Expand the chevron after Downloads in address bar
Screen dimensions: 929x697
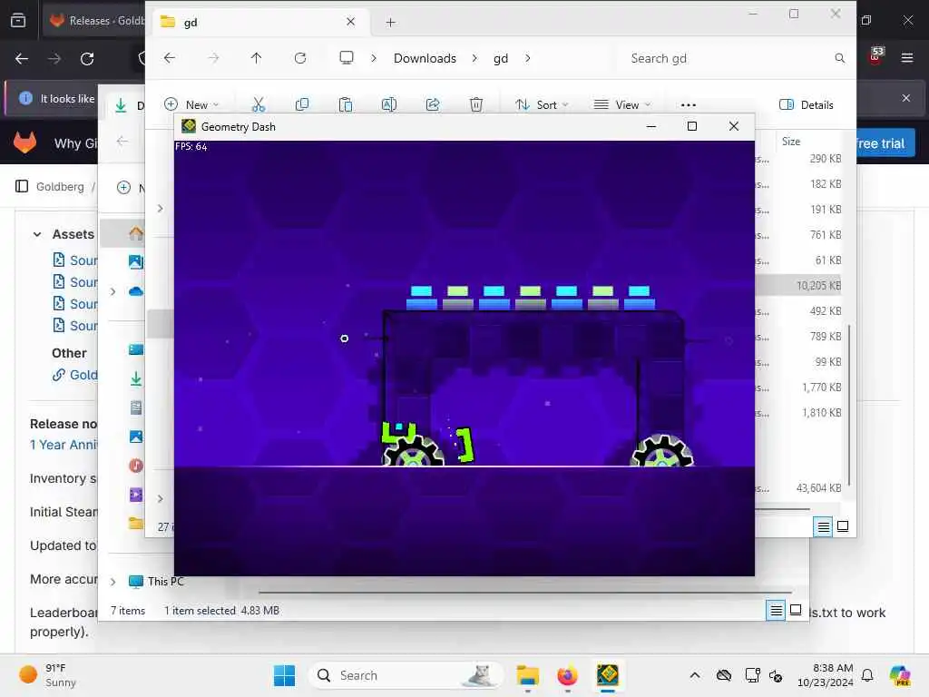474,58
